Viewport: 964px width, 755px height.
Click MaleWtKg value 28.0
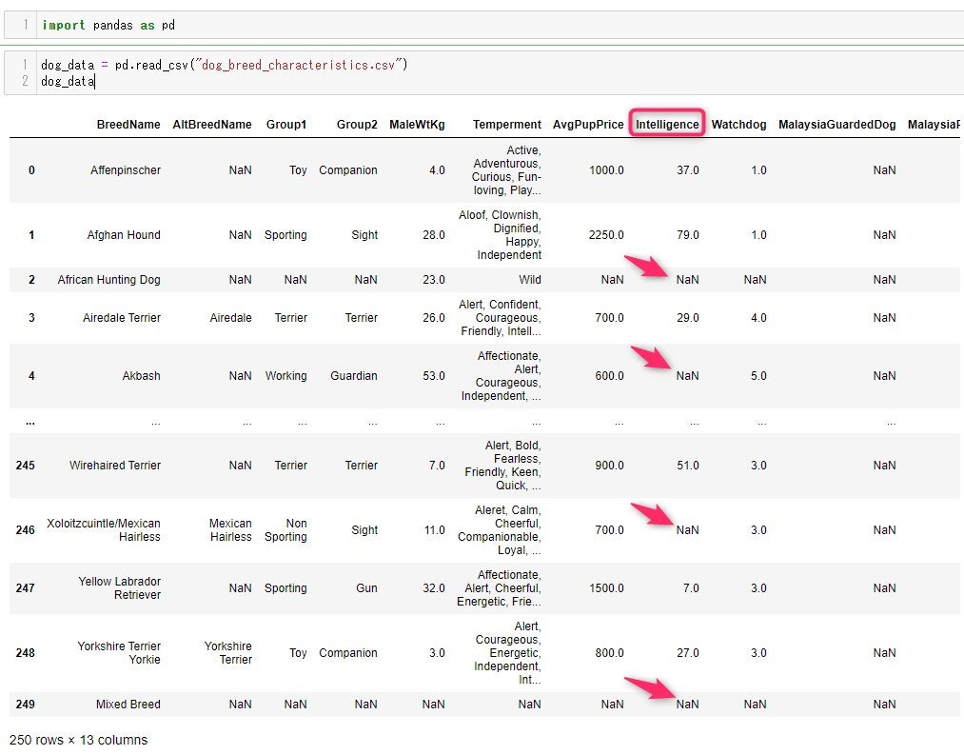coord(434,235)
